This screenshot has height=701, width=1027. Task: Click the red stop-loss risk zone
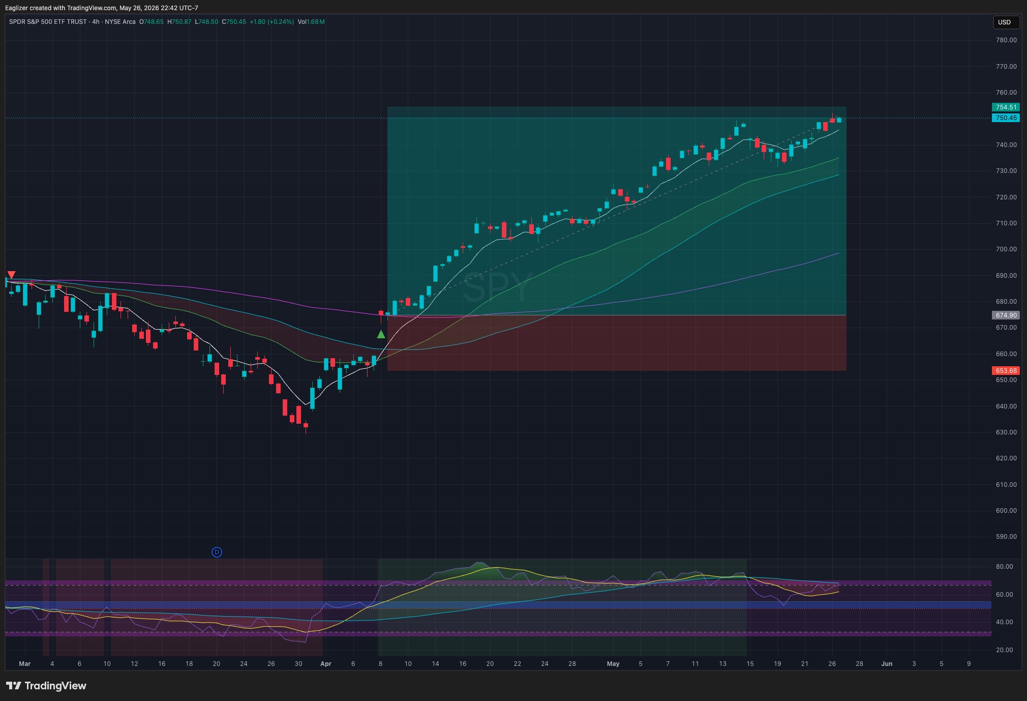tap(617, 343)
